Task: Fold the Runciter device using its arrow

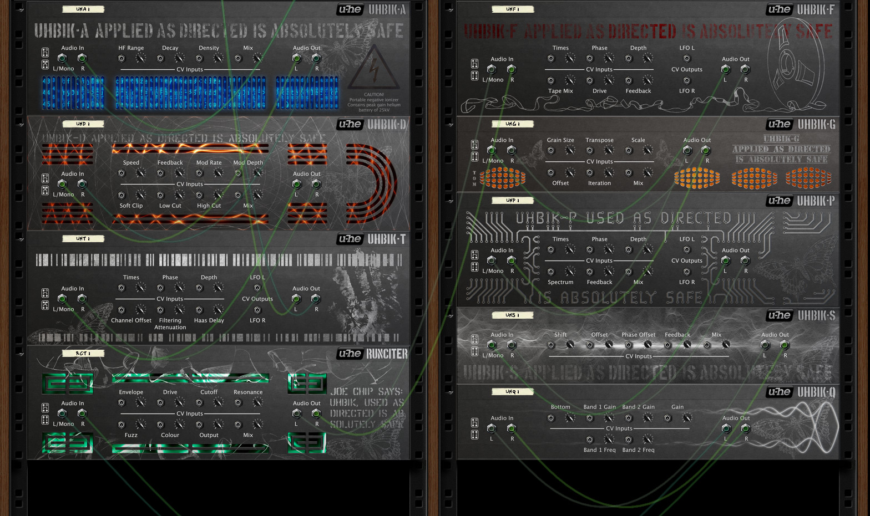Action: coord(21,354)
